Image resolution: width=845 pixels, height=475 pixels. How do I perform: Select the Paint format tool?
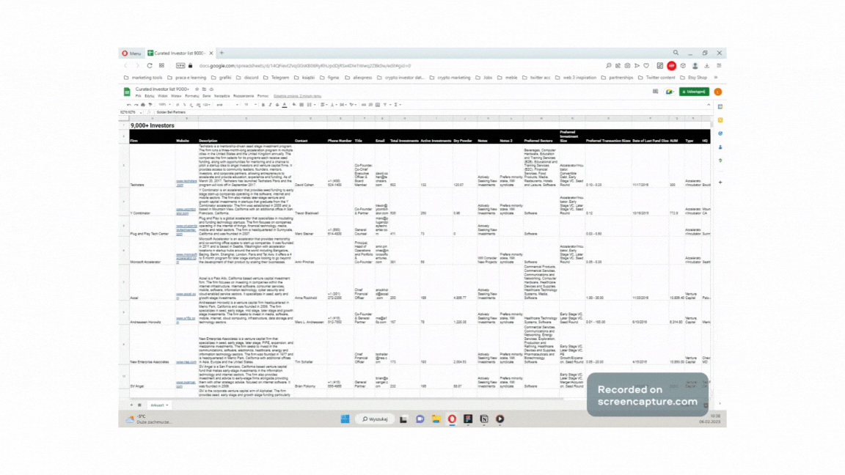[x=150, y=105]
